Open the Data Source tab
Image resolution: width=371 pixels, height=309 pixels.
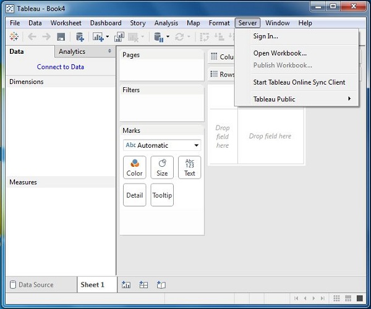[x=35, y=285]
